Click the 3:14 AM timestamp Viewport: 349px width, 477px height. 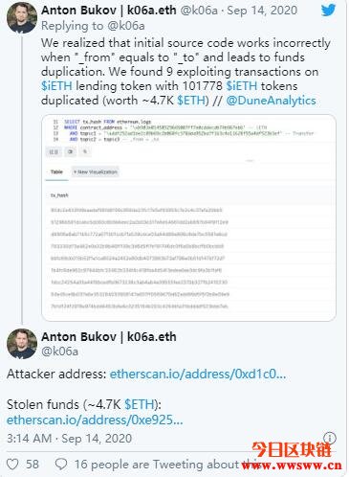(29, 438)
